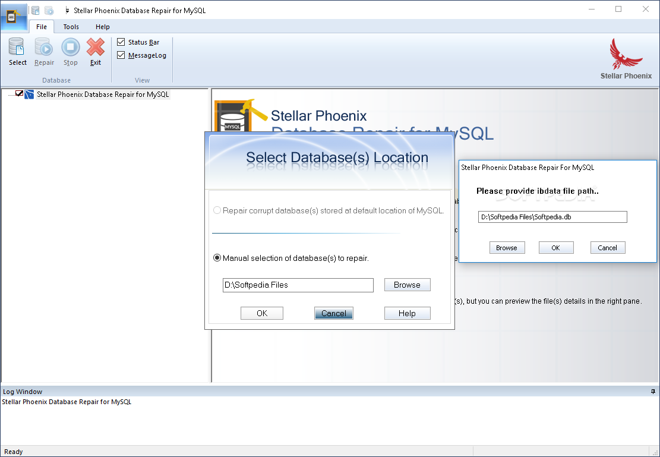Viewport: 660px width, 457px height.
Task: Click the Ready status bar text
Action: point(14,452)
